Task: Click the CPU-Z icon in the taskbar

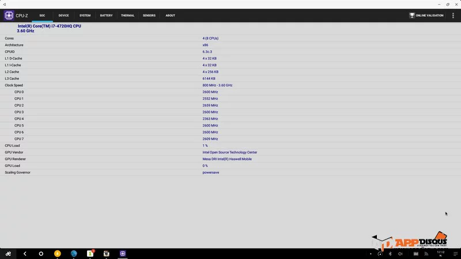Action: pos(123,253)
